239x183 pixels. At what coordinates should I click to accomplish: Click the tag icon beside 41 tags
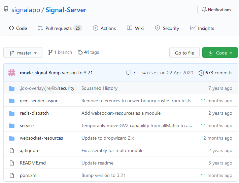pyautogui.click(x=80, y=52)
